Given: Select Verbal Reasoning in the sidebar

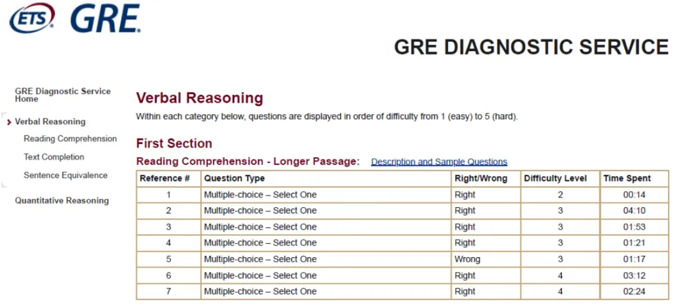Looking at the screenshot, I should pyautogui.click(x=50, y=122).
